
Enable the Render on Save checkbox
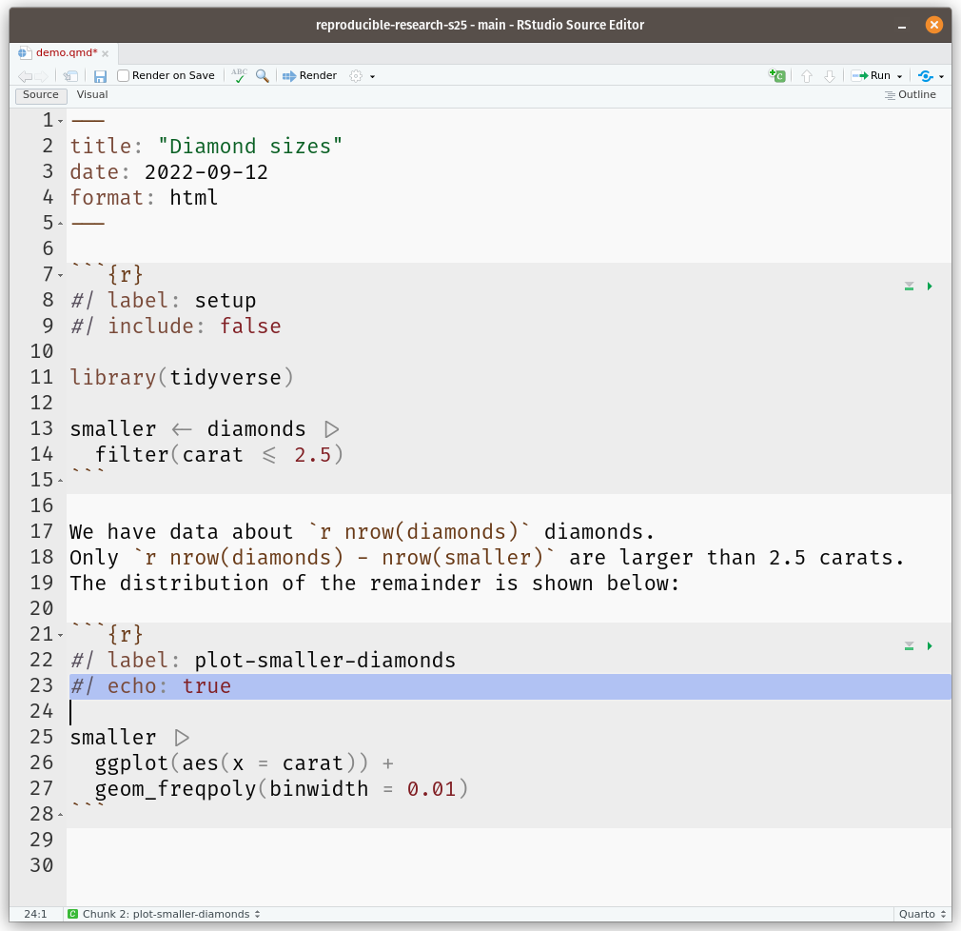click(x=124, y=76)
